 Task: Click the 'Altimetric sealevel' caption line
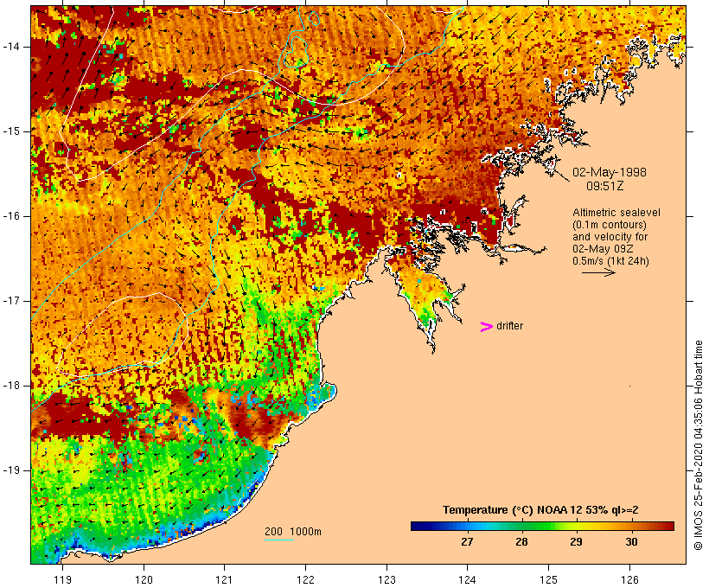pos(616,213)
